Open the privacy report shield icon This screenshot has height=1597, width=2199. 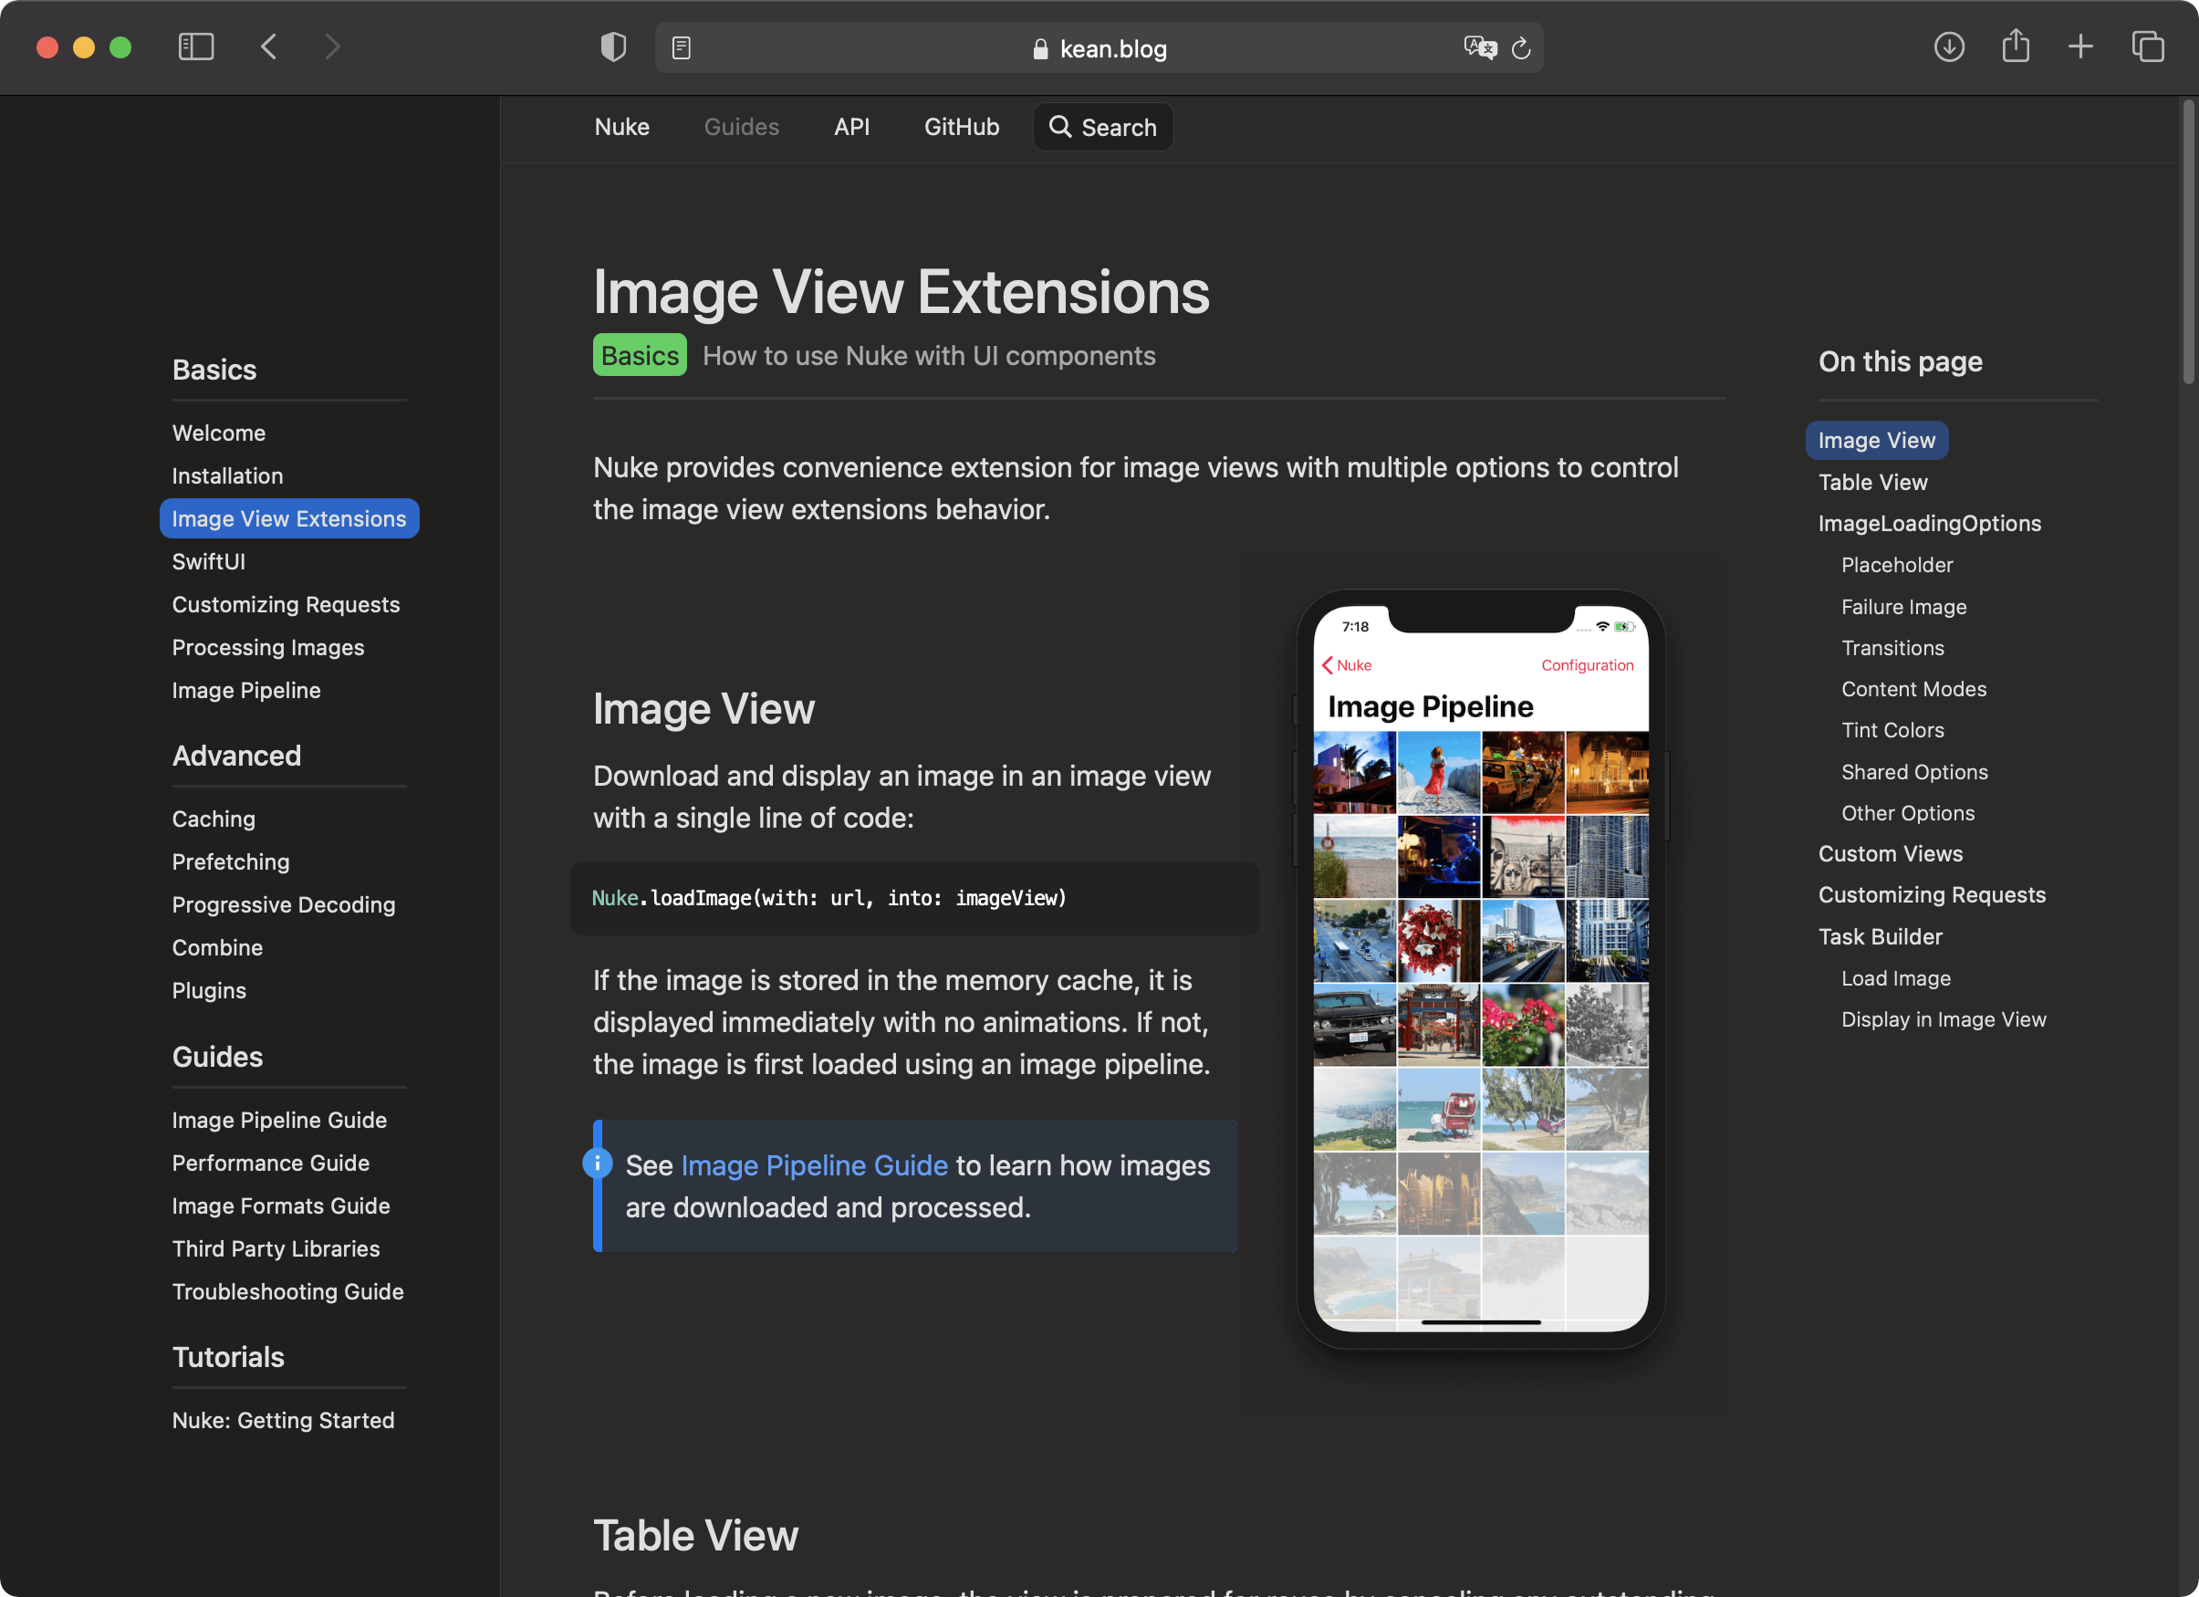click(613, 47)
